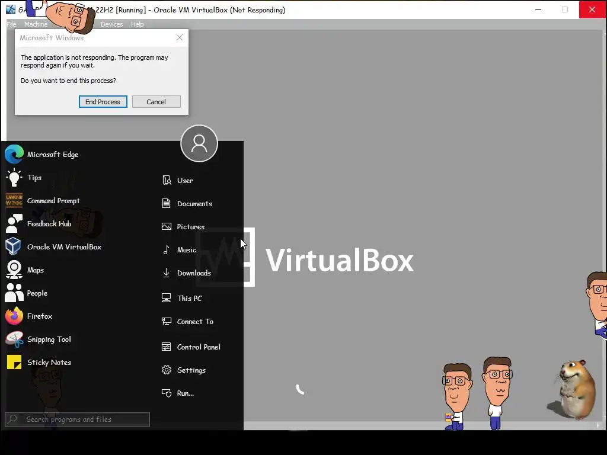Image resolution: width=607 pixels, height=455 pixels.
Task: Select the Oracle VM VirtualBox label
Action: pos(64,247)
